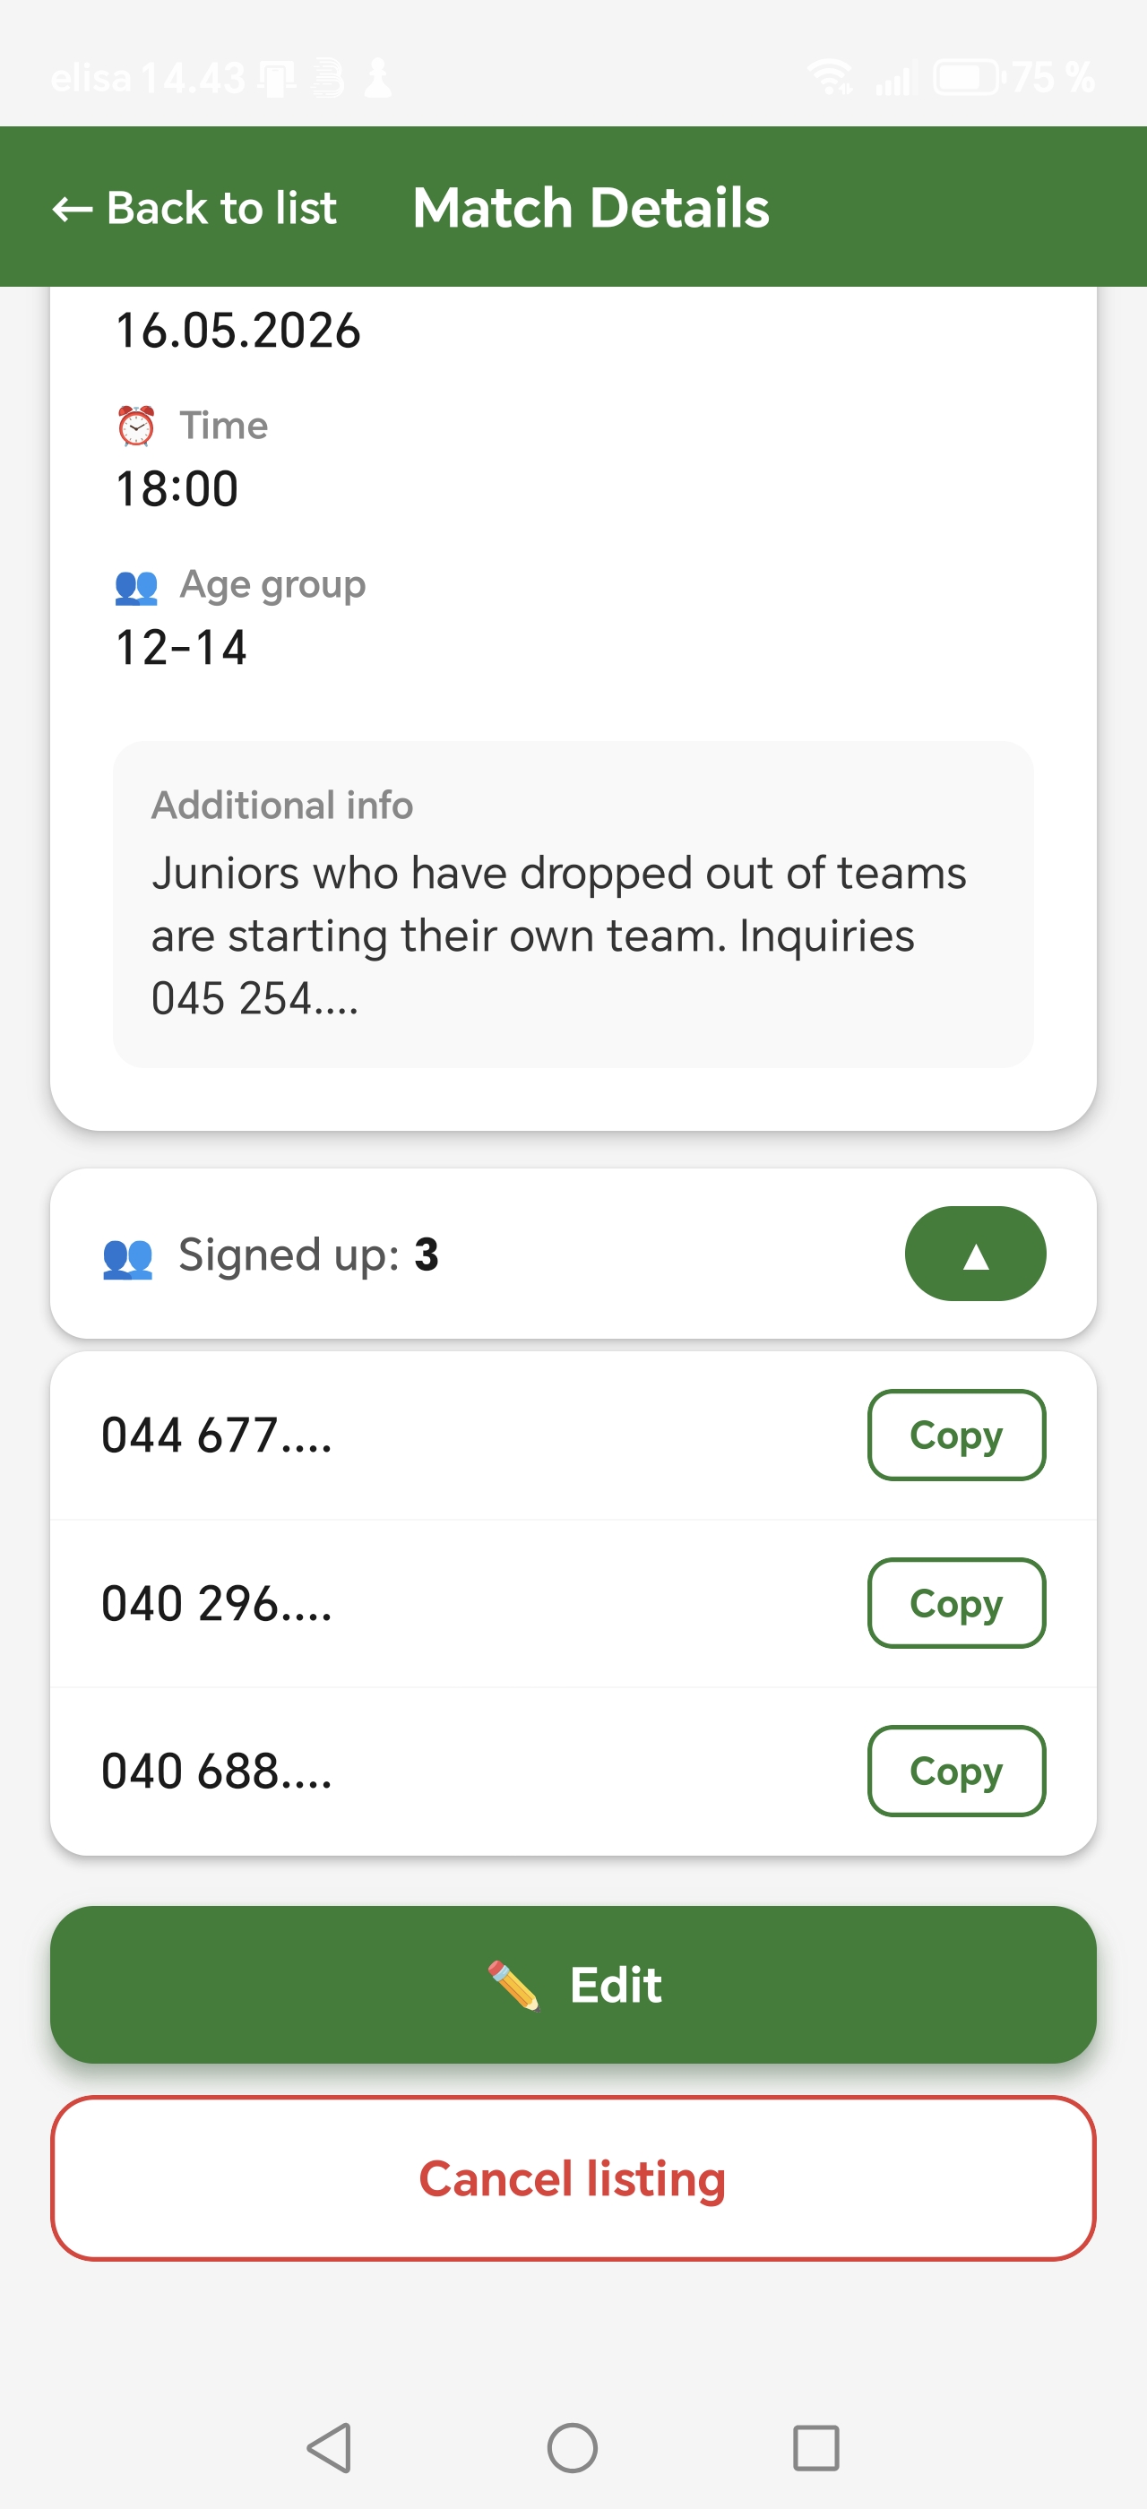Tap the Match Details header title
This screenshot has width=1147, height=2509.
click(591, 209)
